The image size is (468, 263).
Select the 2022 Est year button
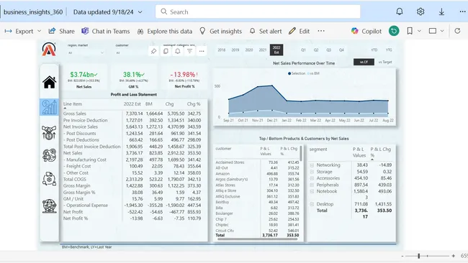click(276, 50)
